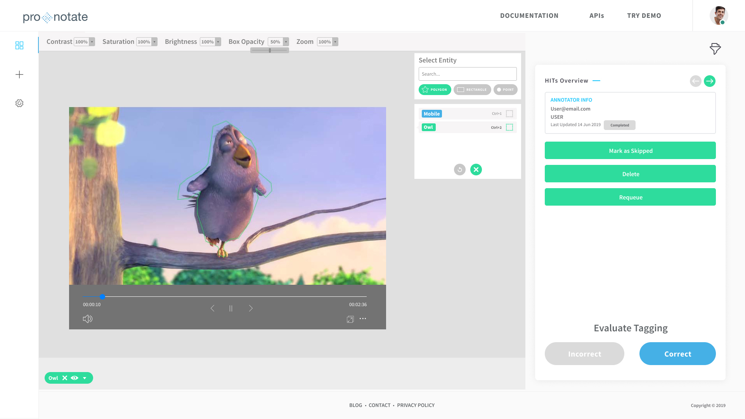Click APIs menu item
The height and width of the screenshot is (419, 745).
(x=597, y=16)
